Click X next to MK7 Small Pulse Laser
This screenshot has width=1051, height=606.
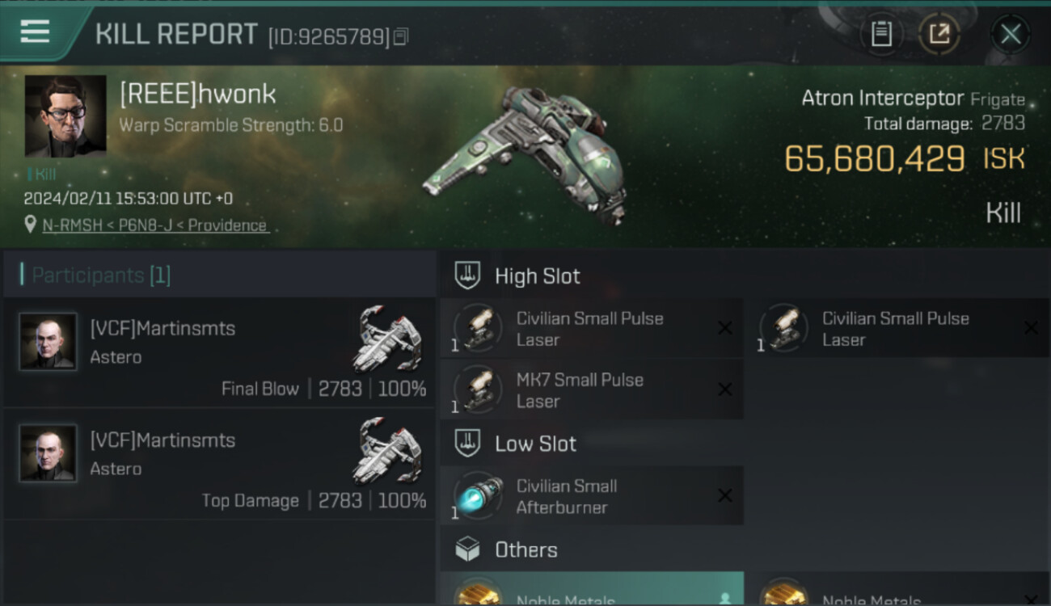(725, 389)
